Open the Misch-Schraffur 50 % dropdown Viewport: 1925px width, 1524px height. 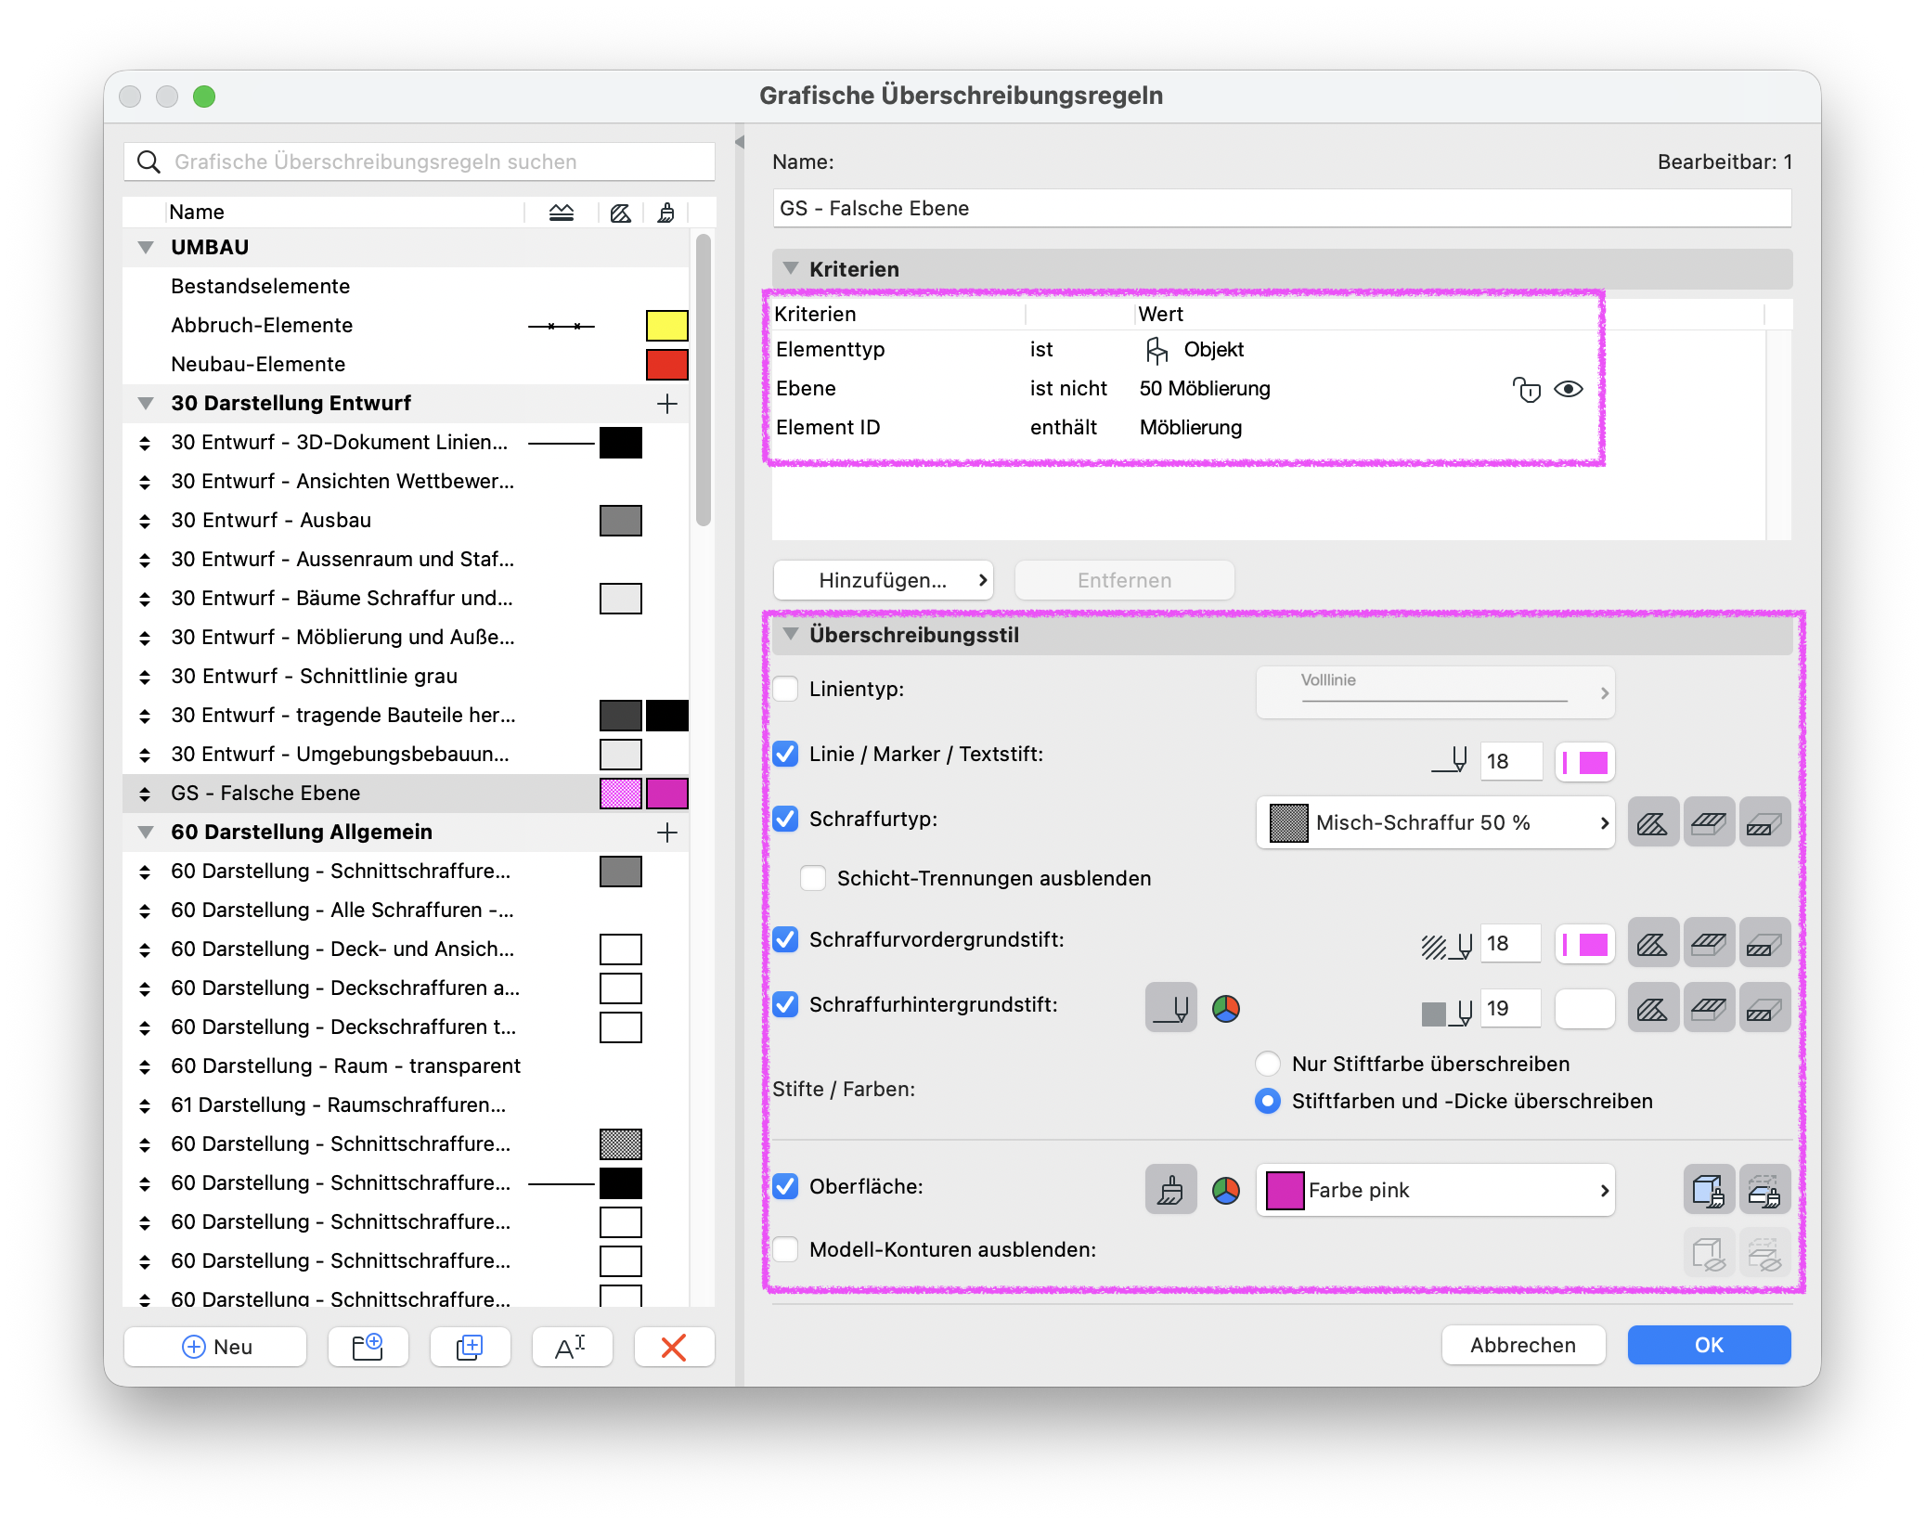coord(1435,822)
